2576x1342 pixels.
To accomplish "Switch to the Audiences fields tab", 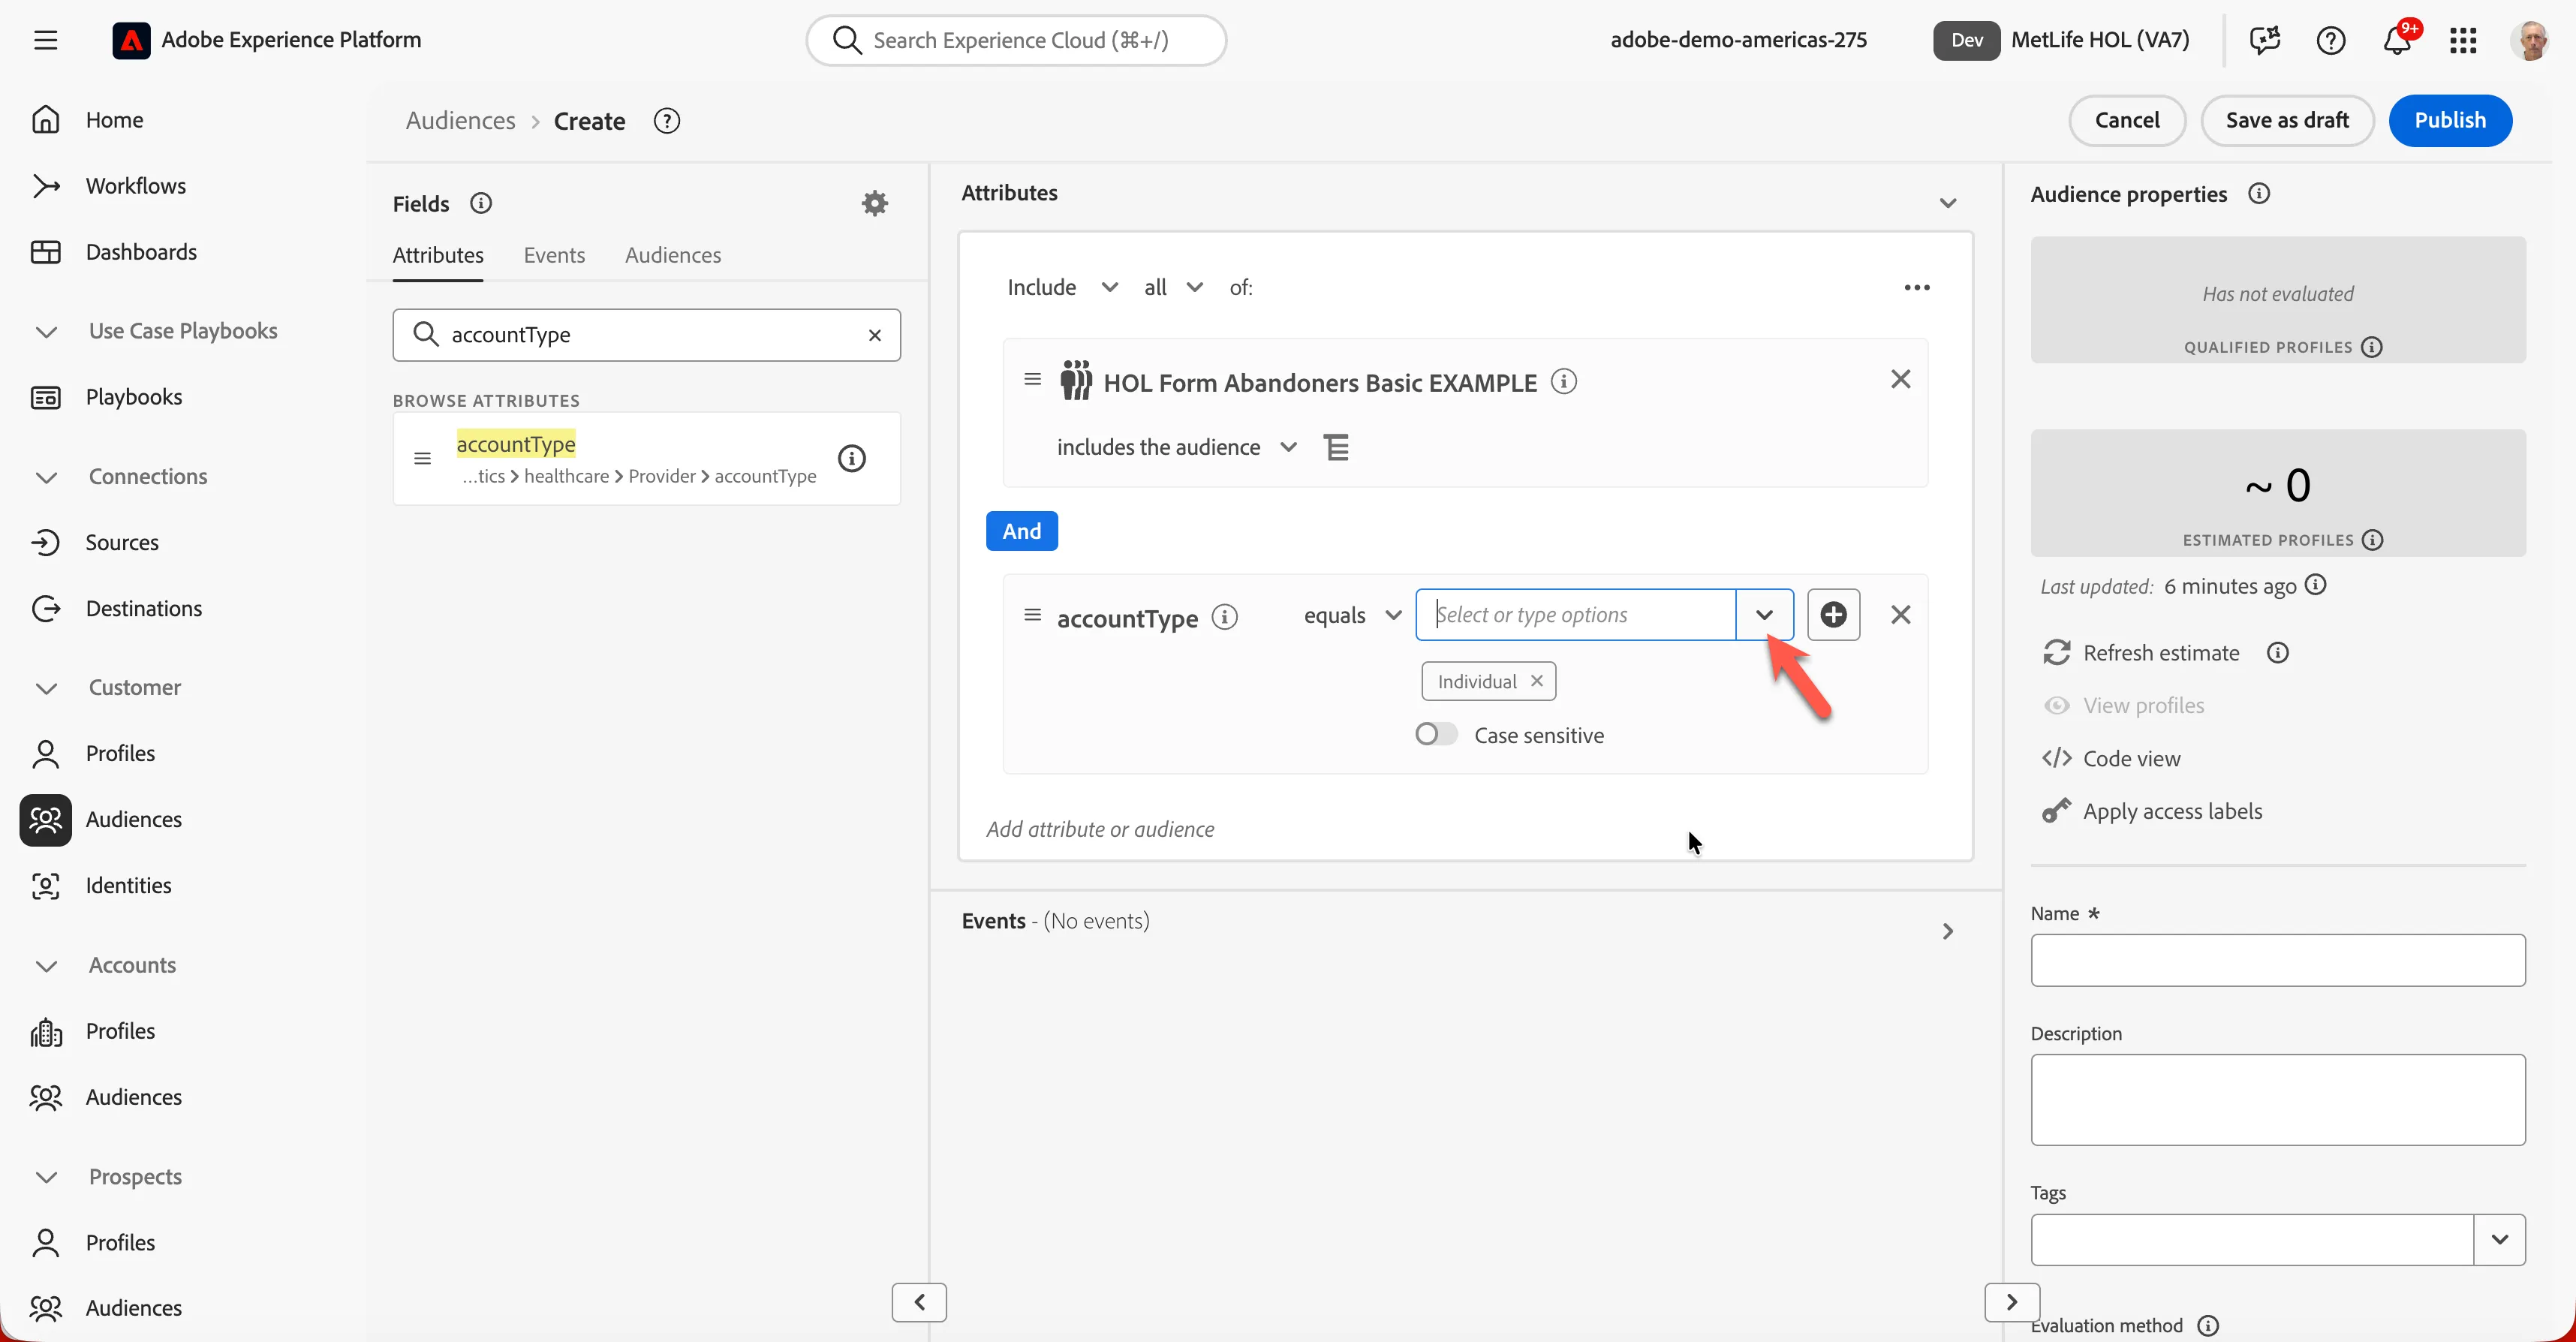I will (673, 255).
